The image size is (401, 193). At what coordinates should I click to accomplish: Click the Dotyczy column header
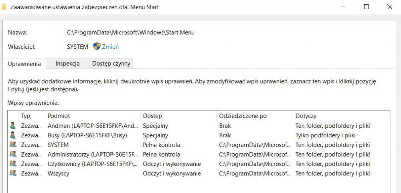pyautogui.click(x=306, y=116)
